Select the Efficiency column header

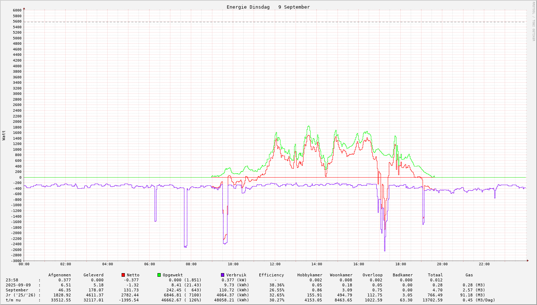[x=271, y=275]
